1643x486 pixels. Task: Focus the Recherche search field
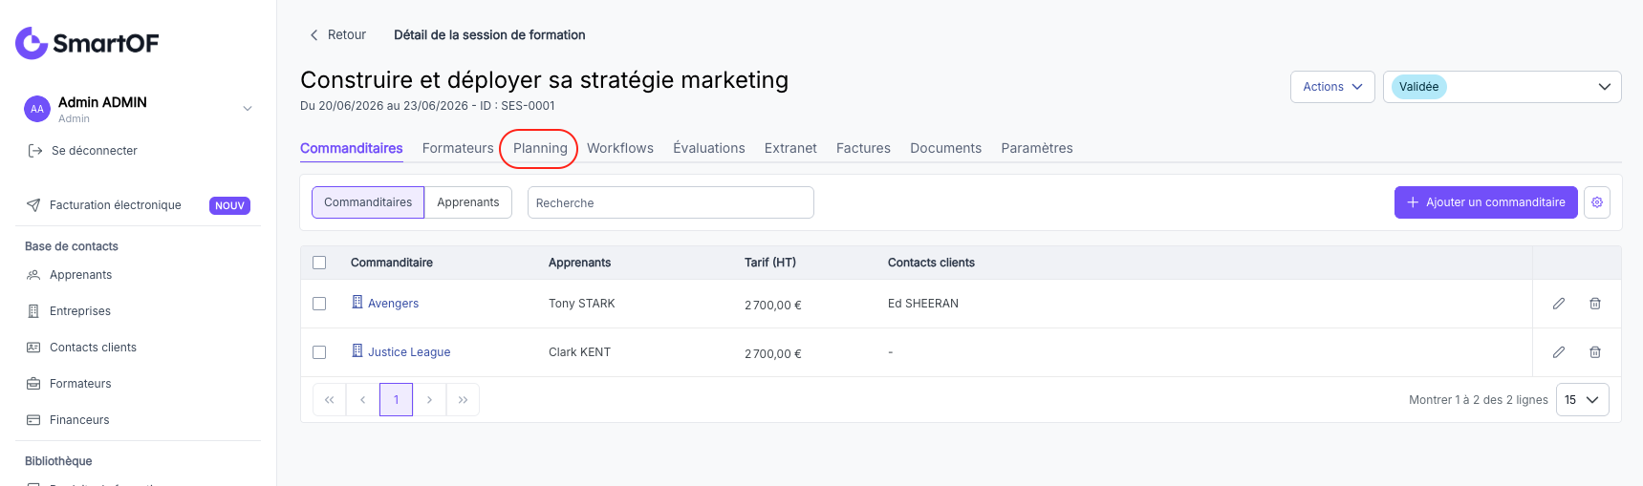(670, 202)
